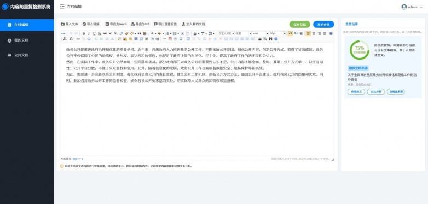Open 我的文档 in the sidebar
Screen dimensions: 428x204
(x=27, y=40)
